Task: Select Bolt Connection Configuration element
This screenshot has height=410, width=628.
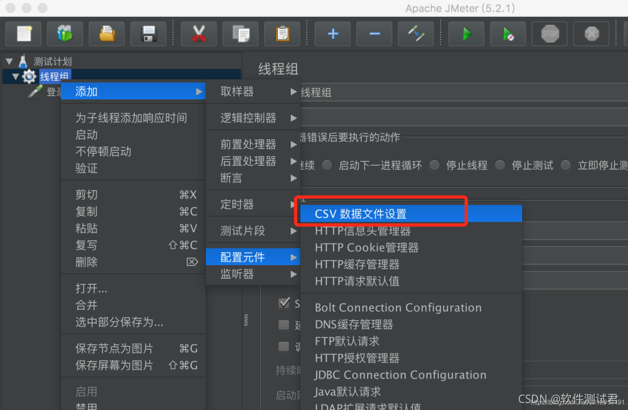Action: click(x=411, y=308)
